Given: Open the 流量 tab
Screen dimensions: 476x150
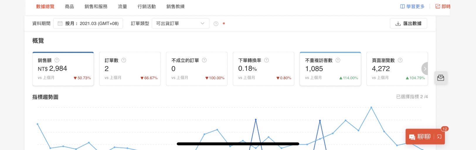Looking at the screenshot, I should tap(123, 6).
